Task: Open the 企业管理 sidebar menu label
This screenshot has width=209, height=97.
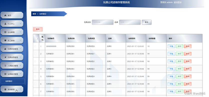Action: pyautogui.click(x=11, y=32)
